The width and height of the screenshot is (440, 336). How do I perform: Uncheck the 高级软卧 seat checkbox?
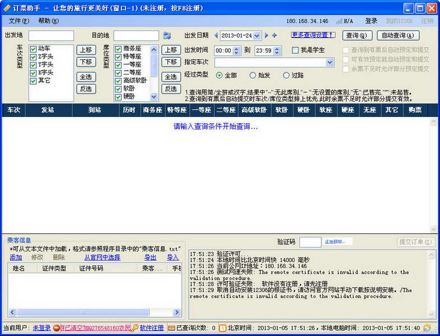[x=118, y=81]
